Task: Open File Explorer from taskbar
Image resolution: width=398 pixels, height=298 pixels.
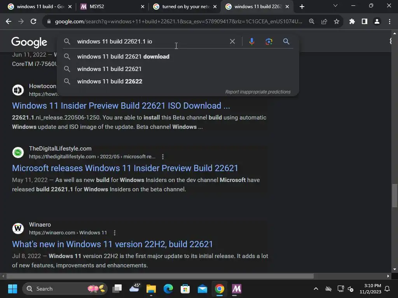Action: click(x=151, y=289)
